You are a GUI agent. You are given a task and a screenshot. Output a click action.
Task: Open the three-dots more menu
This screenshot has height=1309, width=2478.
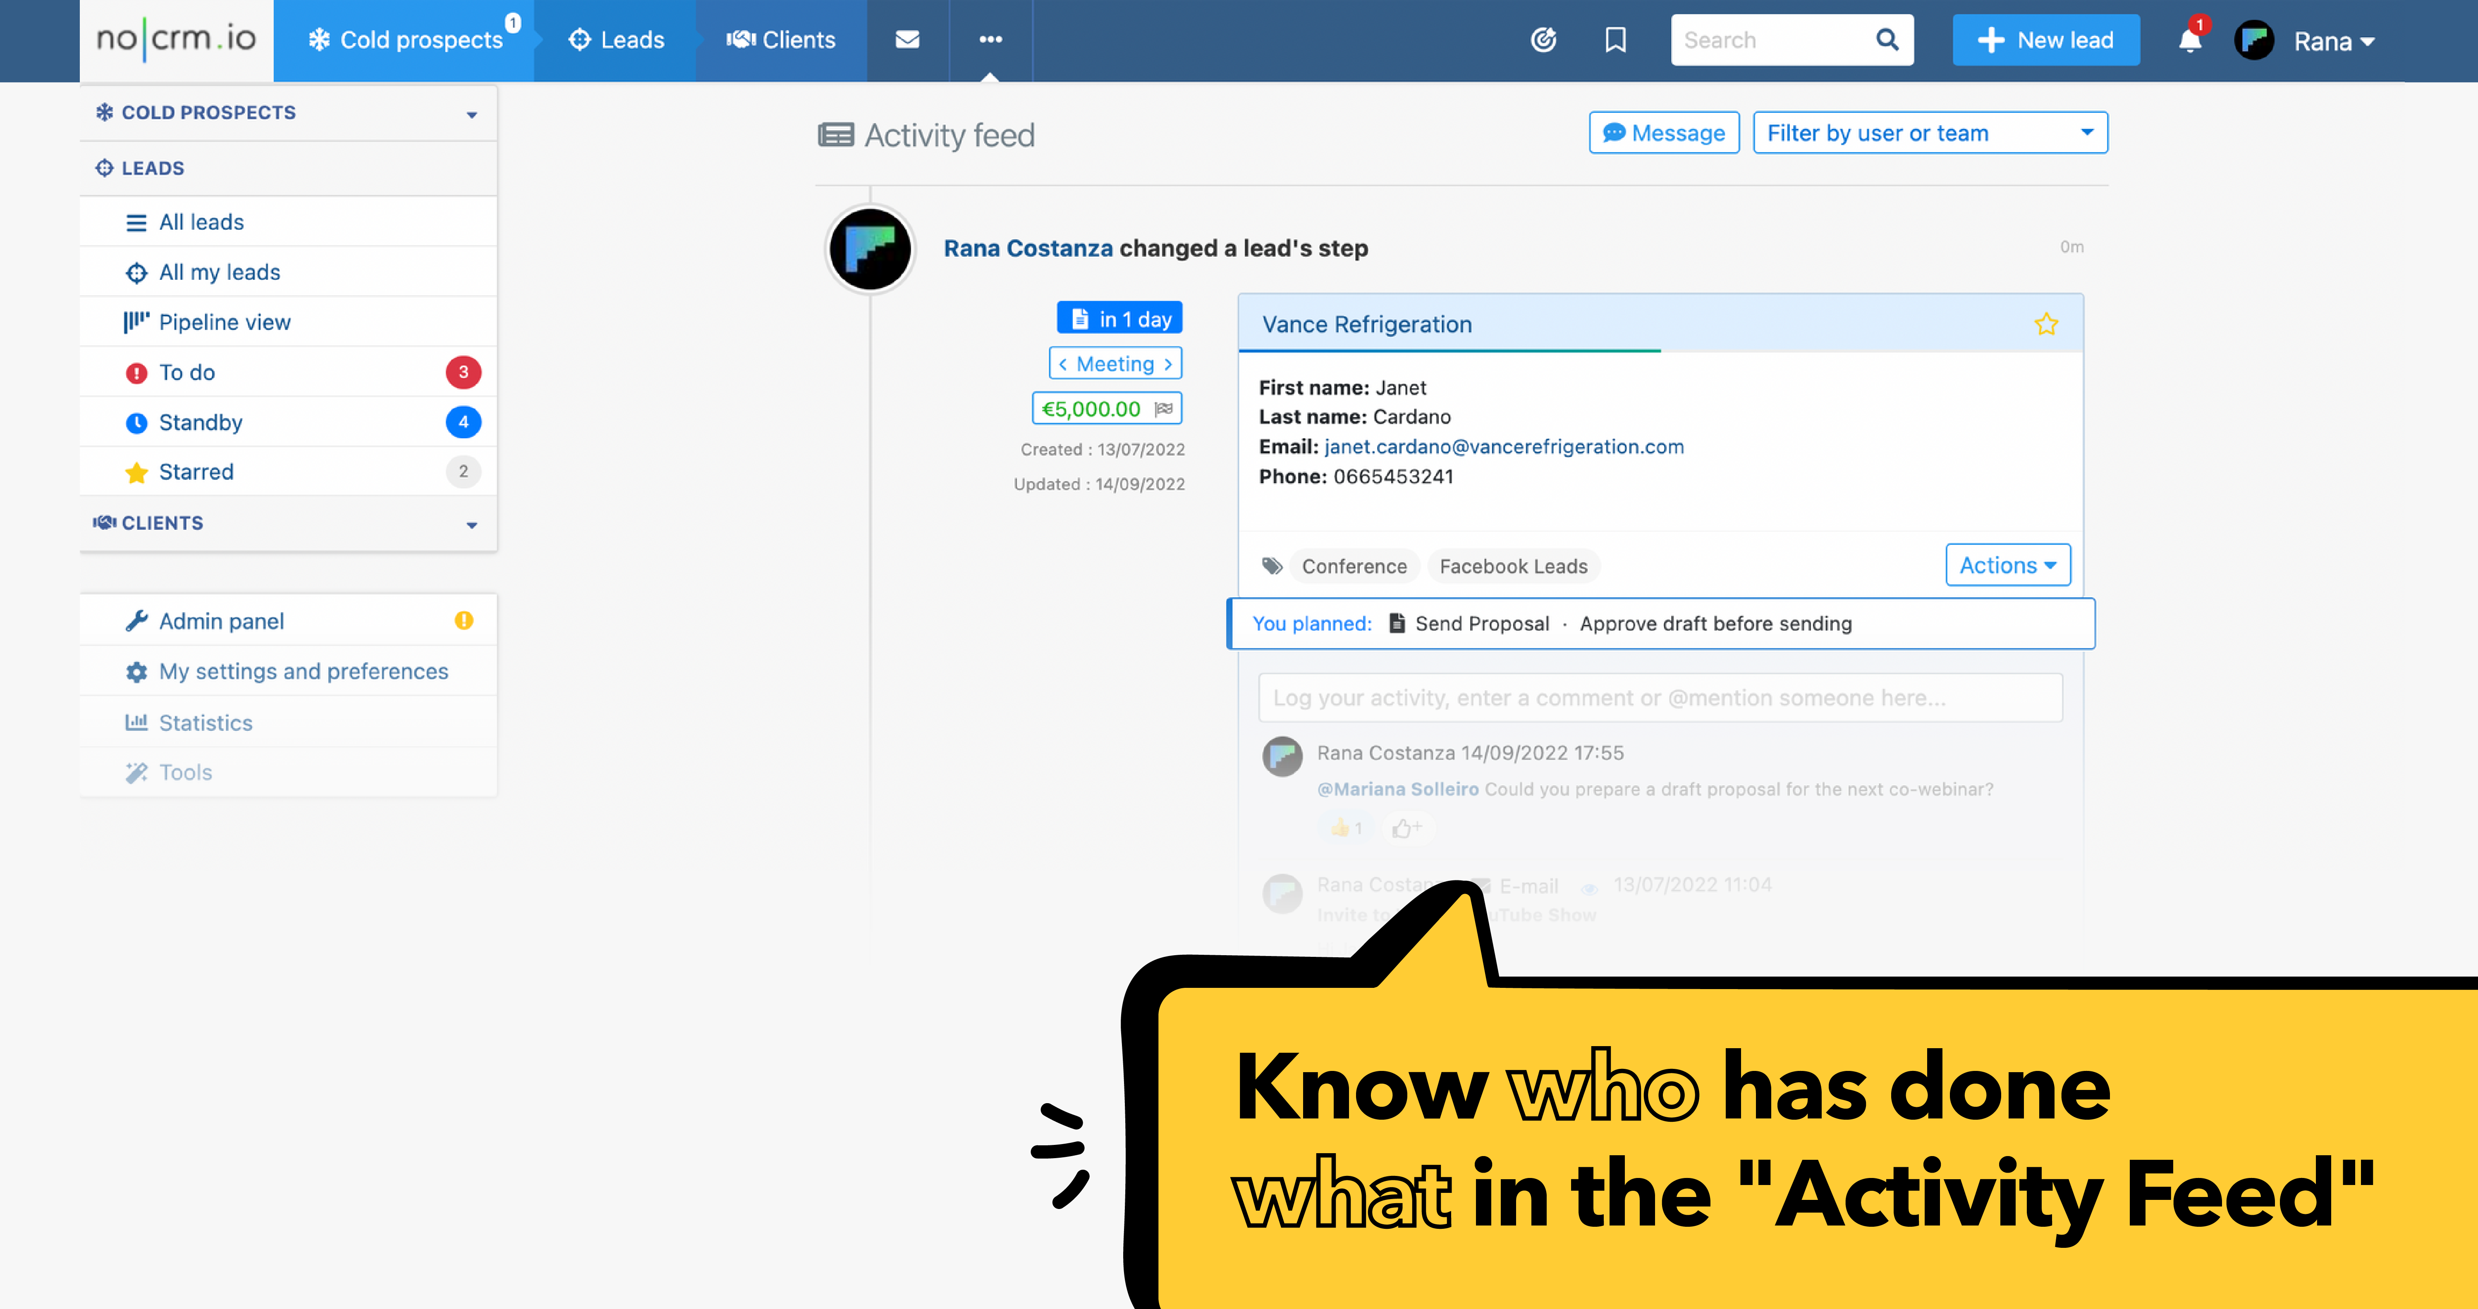pos(990,39)
